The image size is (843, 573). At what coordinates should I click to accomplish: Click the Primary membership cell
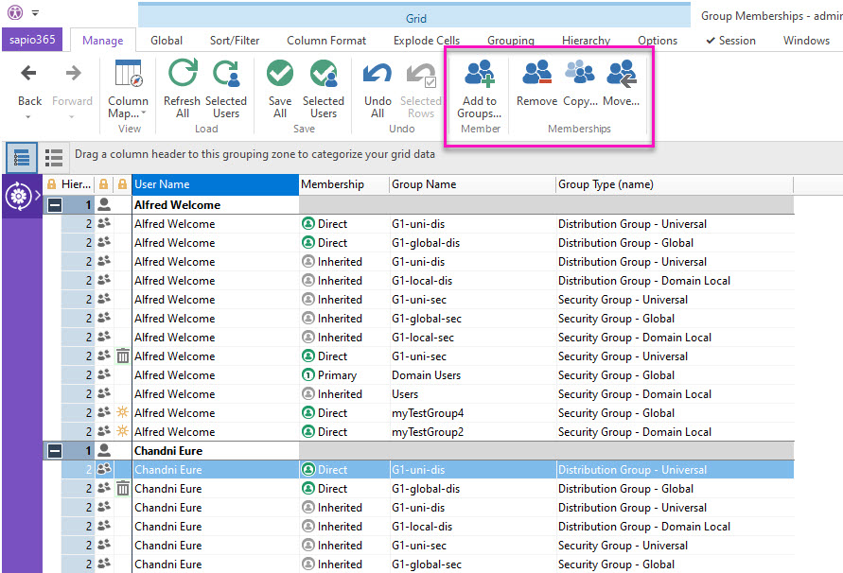coord(344,375)
